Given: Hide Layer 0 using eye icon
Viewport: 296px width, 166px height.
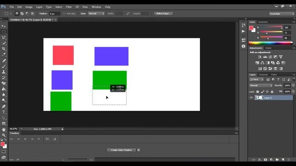Looking at the screenshot, I should (x=251, y=98).
